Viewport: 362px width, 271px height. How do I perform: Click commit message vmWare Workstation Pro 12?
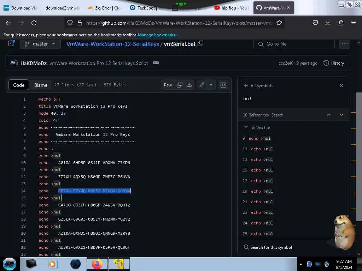99,63
